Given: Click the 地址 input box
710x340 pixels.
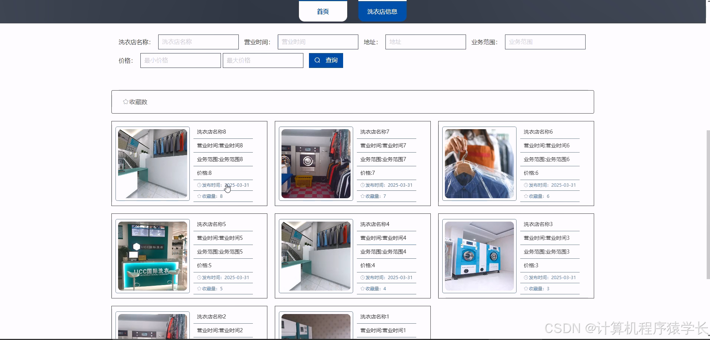Looking at the screenshot, I should coord(426,42).
